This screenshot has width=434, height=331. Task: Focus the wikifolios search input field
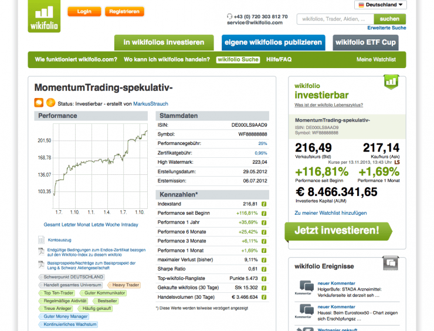(335, 19)
